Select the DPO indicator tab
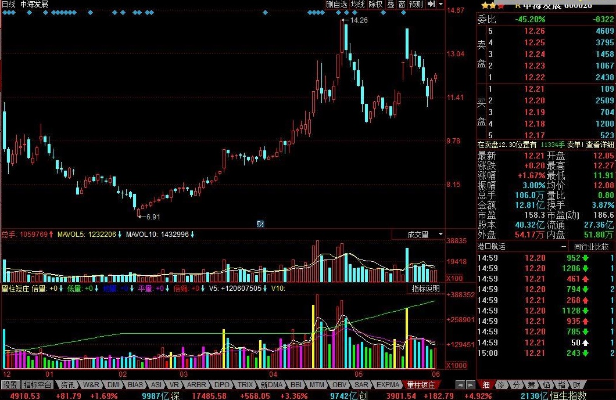 tap(221, 385)
